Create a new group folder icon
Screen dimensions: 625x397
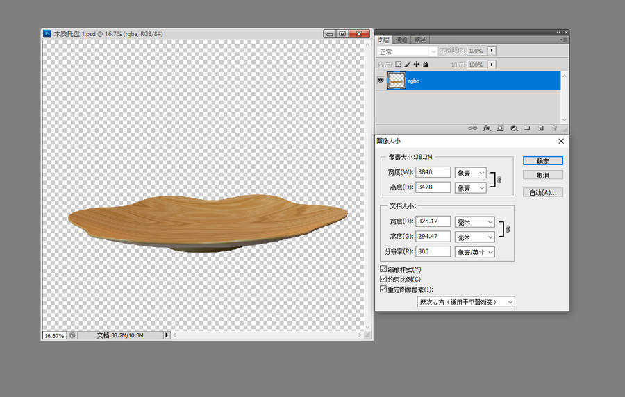click(527, 128)
